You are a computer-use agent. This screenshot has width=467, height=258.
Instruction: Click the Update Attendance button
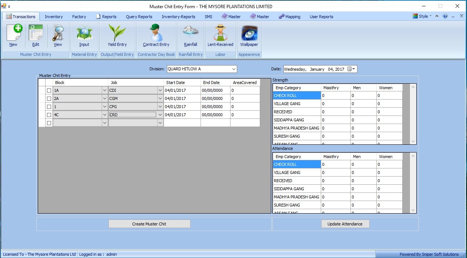[345, 224]
